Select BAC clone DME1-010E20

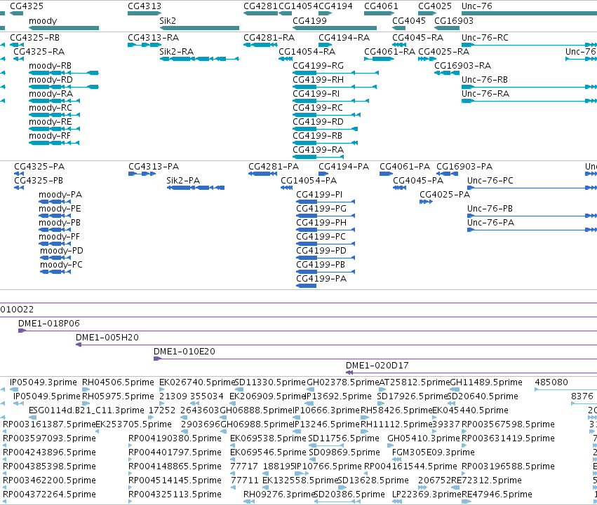pyautogui.click(x=375, y=359)
